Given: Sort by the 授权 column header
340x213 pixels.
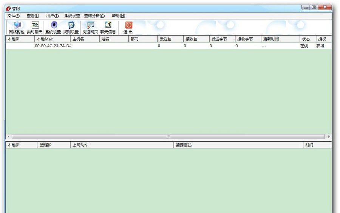Looking at the screenshot, I should pyautogui.click(x=324, y=39).
